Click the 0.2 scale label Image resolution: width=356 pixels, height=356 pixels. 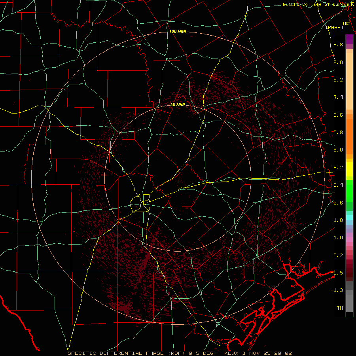tap(338, 256)
